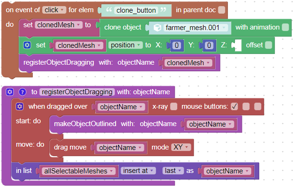Enable the 'with animation' checkbox
Image resolution: width=293 pixels, height=187 pixels.
(285, 27)
